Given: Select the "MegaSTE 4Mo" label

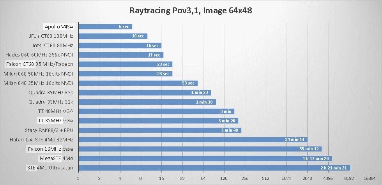Looking at the screenshot, I should [x=57, y=159].
